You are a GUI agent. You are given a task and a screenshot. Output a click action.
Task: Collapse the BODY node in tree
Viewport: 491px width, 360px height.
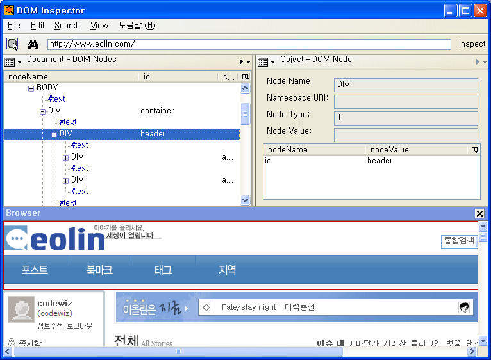pos(31,88)
